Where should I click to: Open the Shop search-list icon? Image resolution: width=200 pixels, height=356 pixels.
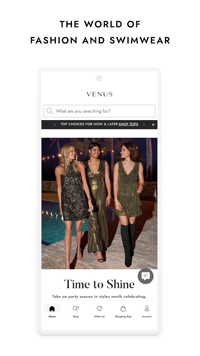[76, 308]
